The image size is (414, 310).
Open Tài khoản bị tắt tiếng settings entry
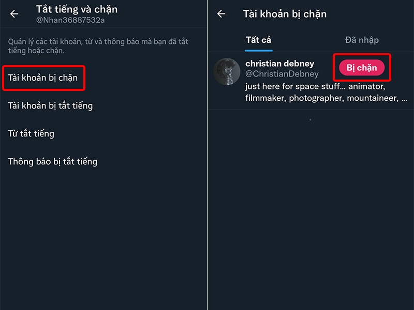(x=50, y=105)
